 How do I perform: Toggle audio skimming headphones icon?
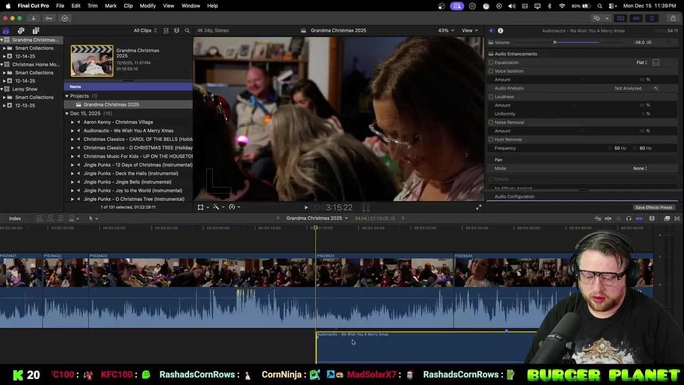[628, 218]
